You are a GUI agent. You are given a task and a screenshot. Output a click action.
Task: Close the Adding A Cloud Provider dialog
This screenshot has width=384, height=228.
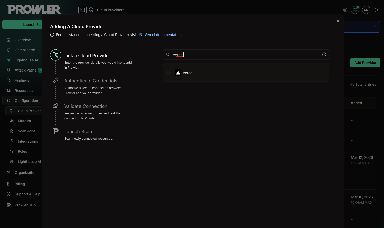[338, 21]
